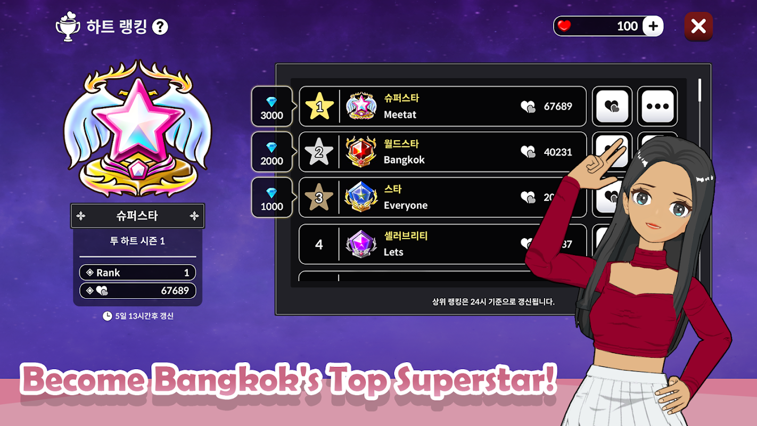The height and width of the screenshot is (426, 757).
Task: Click the large Superstar winged emblem
Action: [x=138, y=129]
